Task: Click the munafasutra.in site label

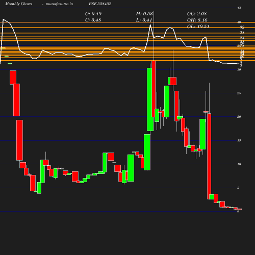Action: [59, 4]
